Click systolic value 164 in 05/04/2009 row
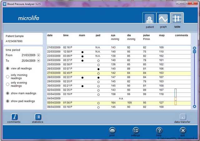The image size is (200, 141). [x=113, y=103]
